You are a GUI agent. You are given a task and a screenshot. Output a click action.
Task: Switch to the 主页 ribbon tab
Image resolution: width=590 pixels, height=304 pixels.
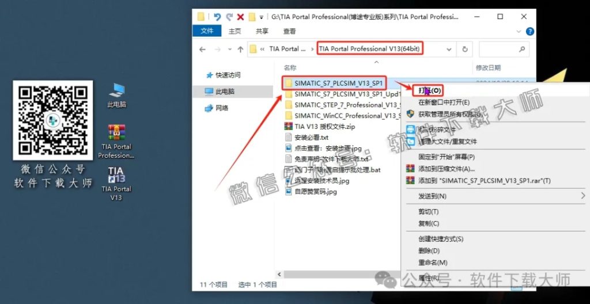(235, 31)
